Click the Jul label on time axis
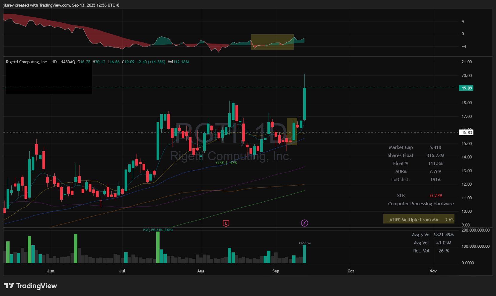 click(x=122, y=271)
